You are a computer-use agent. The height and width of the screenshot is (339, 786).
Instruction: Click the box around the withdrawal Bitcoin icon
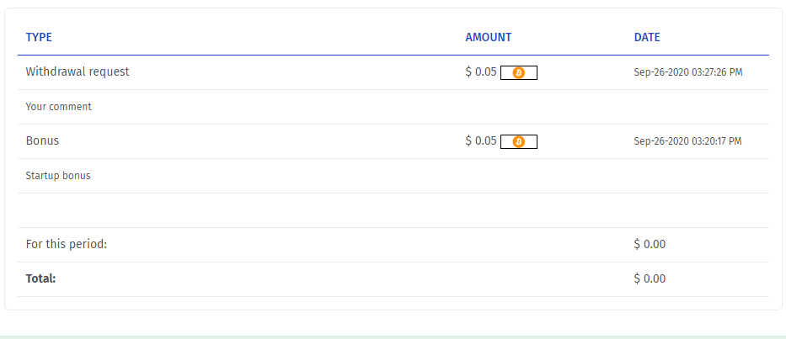[532, 73]
